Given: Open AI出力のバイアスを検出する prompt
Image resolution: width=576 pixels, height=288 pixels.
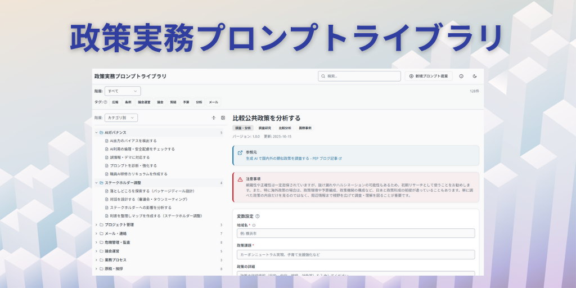Looking at the screenshot, I should coord(133,141).
